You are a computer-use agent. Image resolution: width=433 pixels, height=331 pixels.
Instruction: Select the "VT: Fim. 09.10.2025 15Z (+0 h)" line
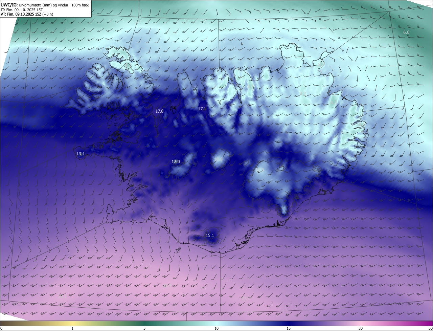coord(27,14)
